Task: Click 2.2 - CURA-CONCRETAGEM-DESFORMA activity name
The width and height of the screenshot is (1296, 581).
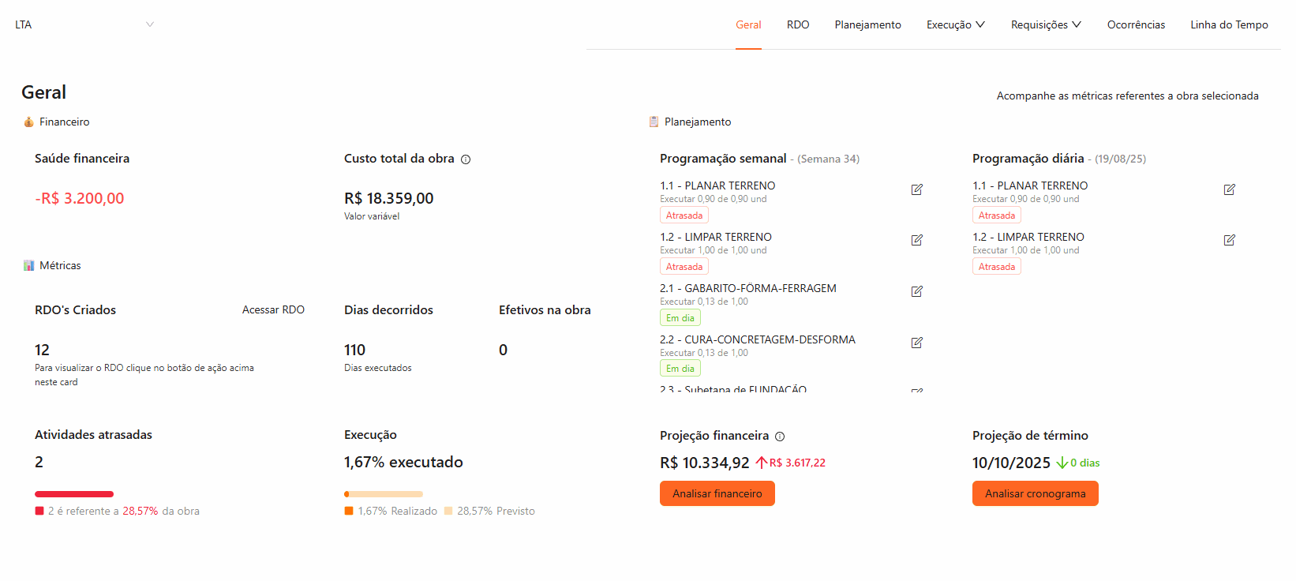Action: 758,339
